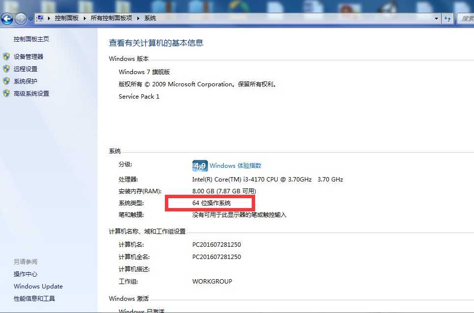Open Windows Update link in sidebar
This screenshot has width=474, height=313.
pyautogui.click(x=38, y=286)
